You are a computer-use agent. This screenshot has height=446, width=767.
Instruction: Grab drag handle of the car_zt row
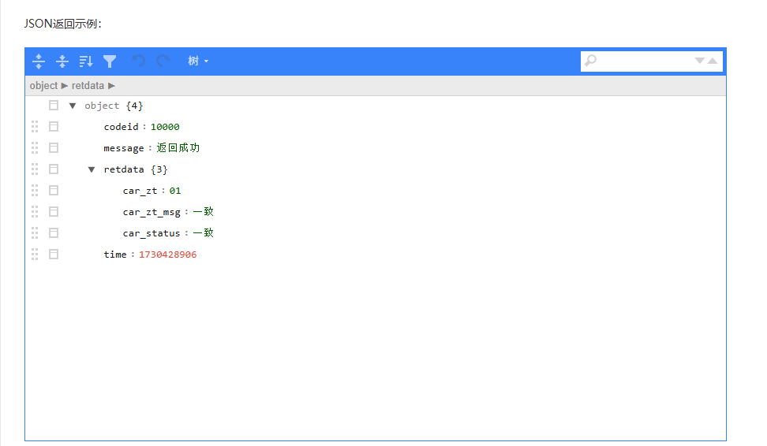pos(35,191)
